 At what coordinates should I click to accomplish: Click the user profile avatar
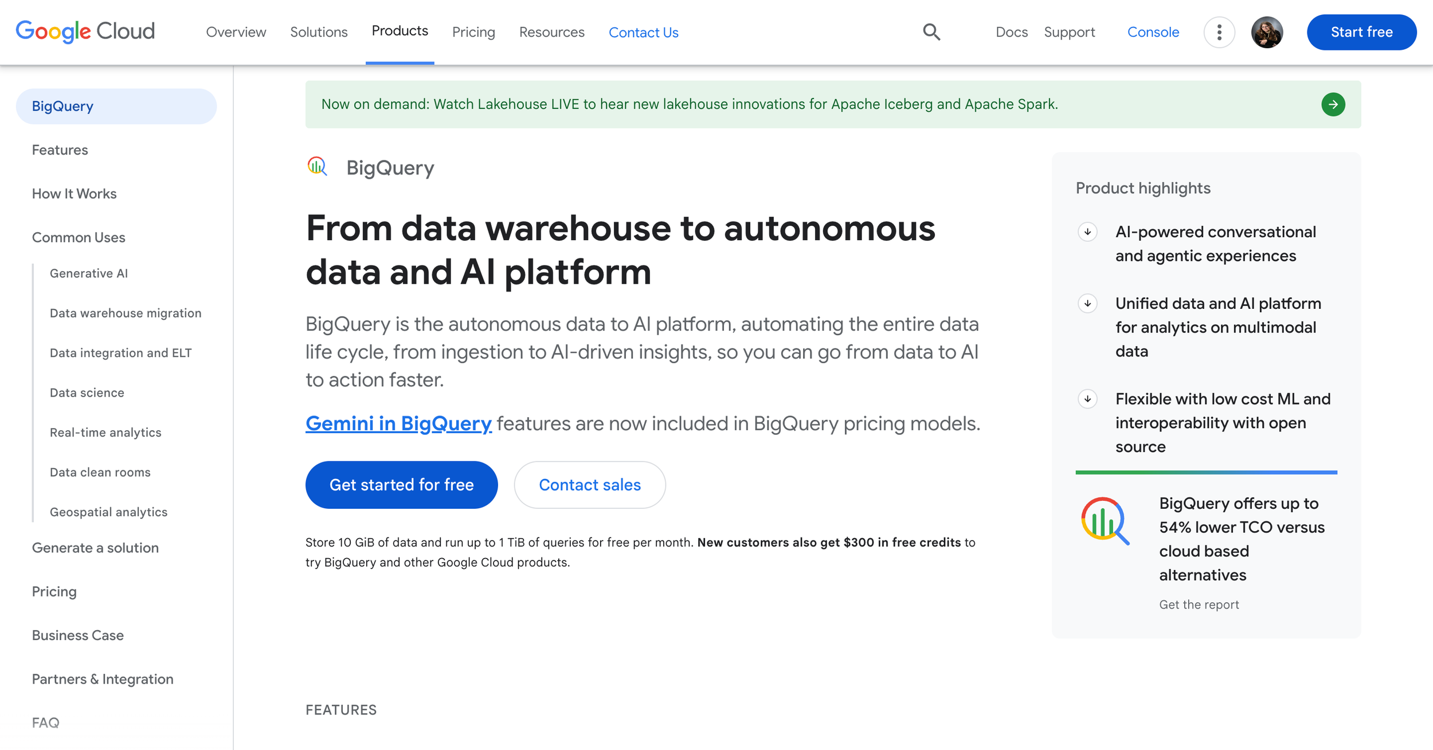click(x=1267, y=32)
